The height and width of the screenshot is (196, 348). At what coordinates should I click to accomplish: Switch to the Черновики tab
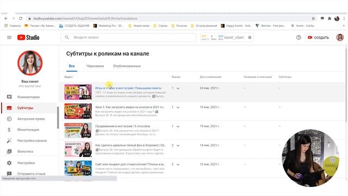(95, 66)
